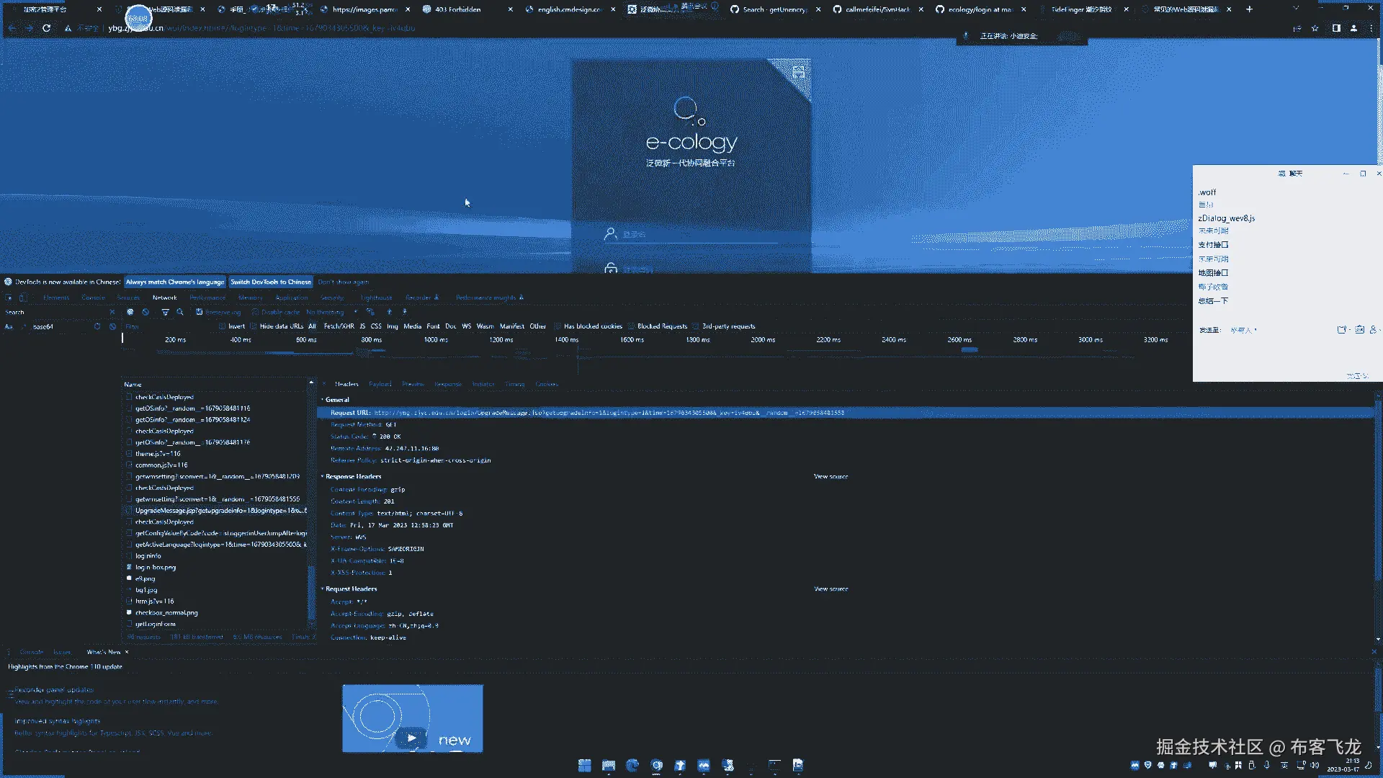Screen dimensions: 1383x778
Task: Open the Elements panel tab
Action: 56,298
